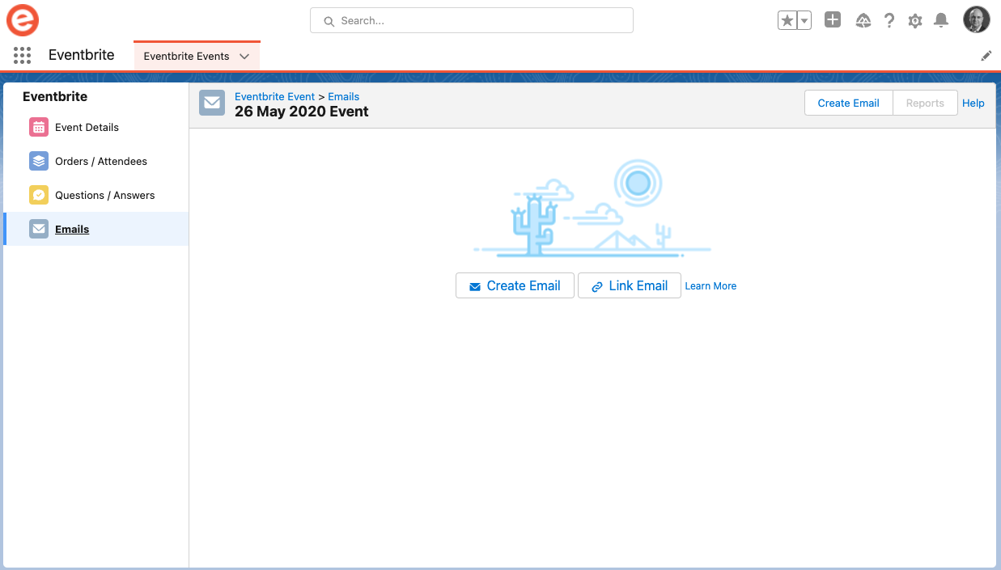Click the Reports button
This screenshot has width=1001, height=570.
(925, 103)
